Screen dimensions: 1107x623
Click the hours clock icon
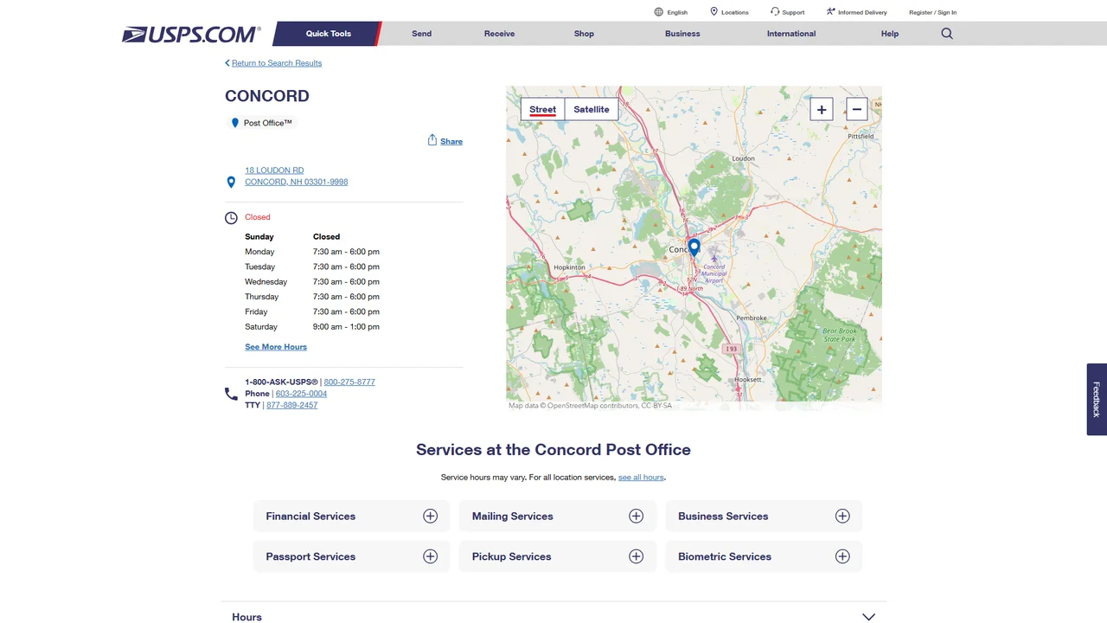[x=231, y=218]
